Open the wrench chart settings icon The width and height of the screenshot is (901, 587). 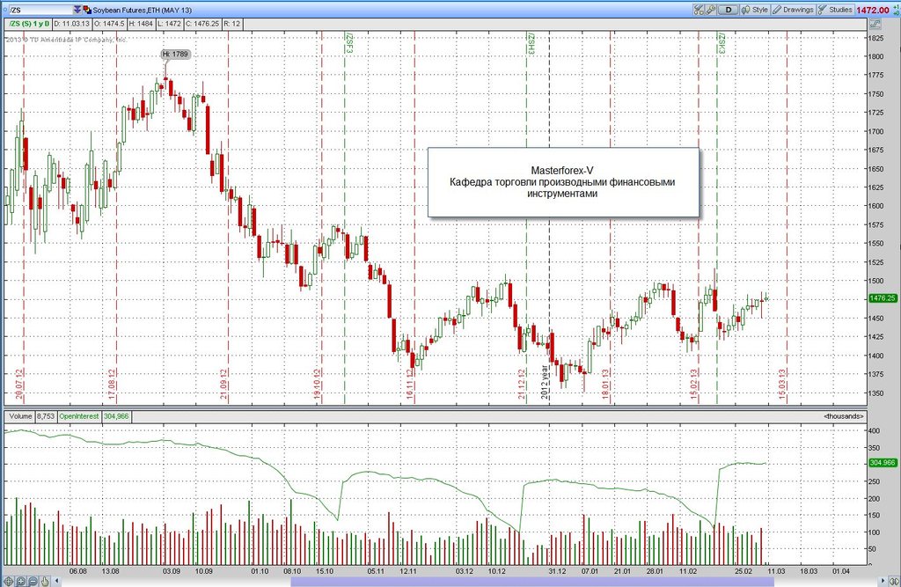pyautogui.click(x=711, y=10)
